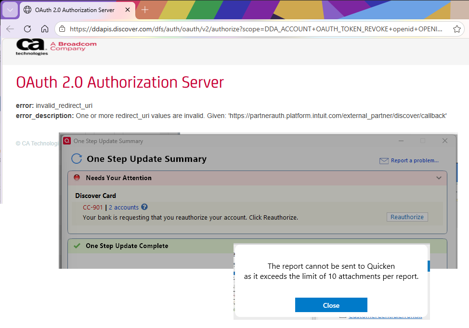The width and height of the screenshot is (469, 328).
Task: Click the report cannot be sent to Quicken message
Action: tap(331, 271)
